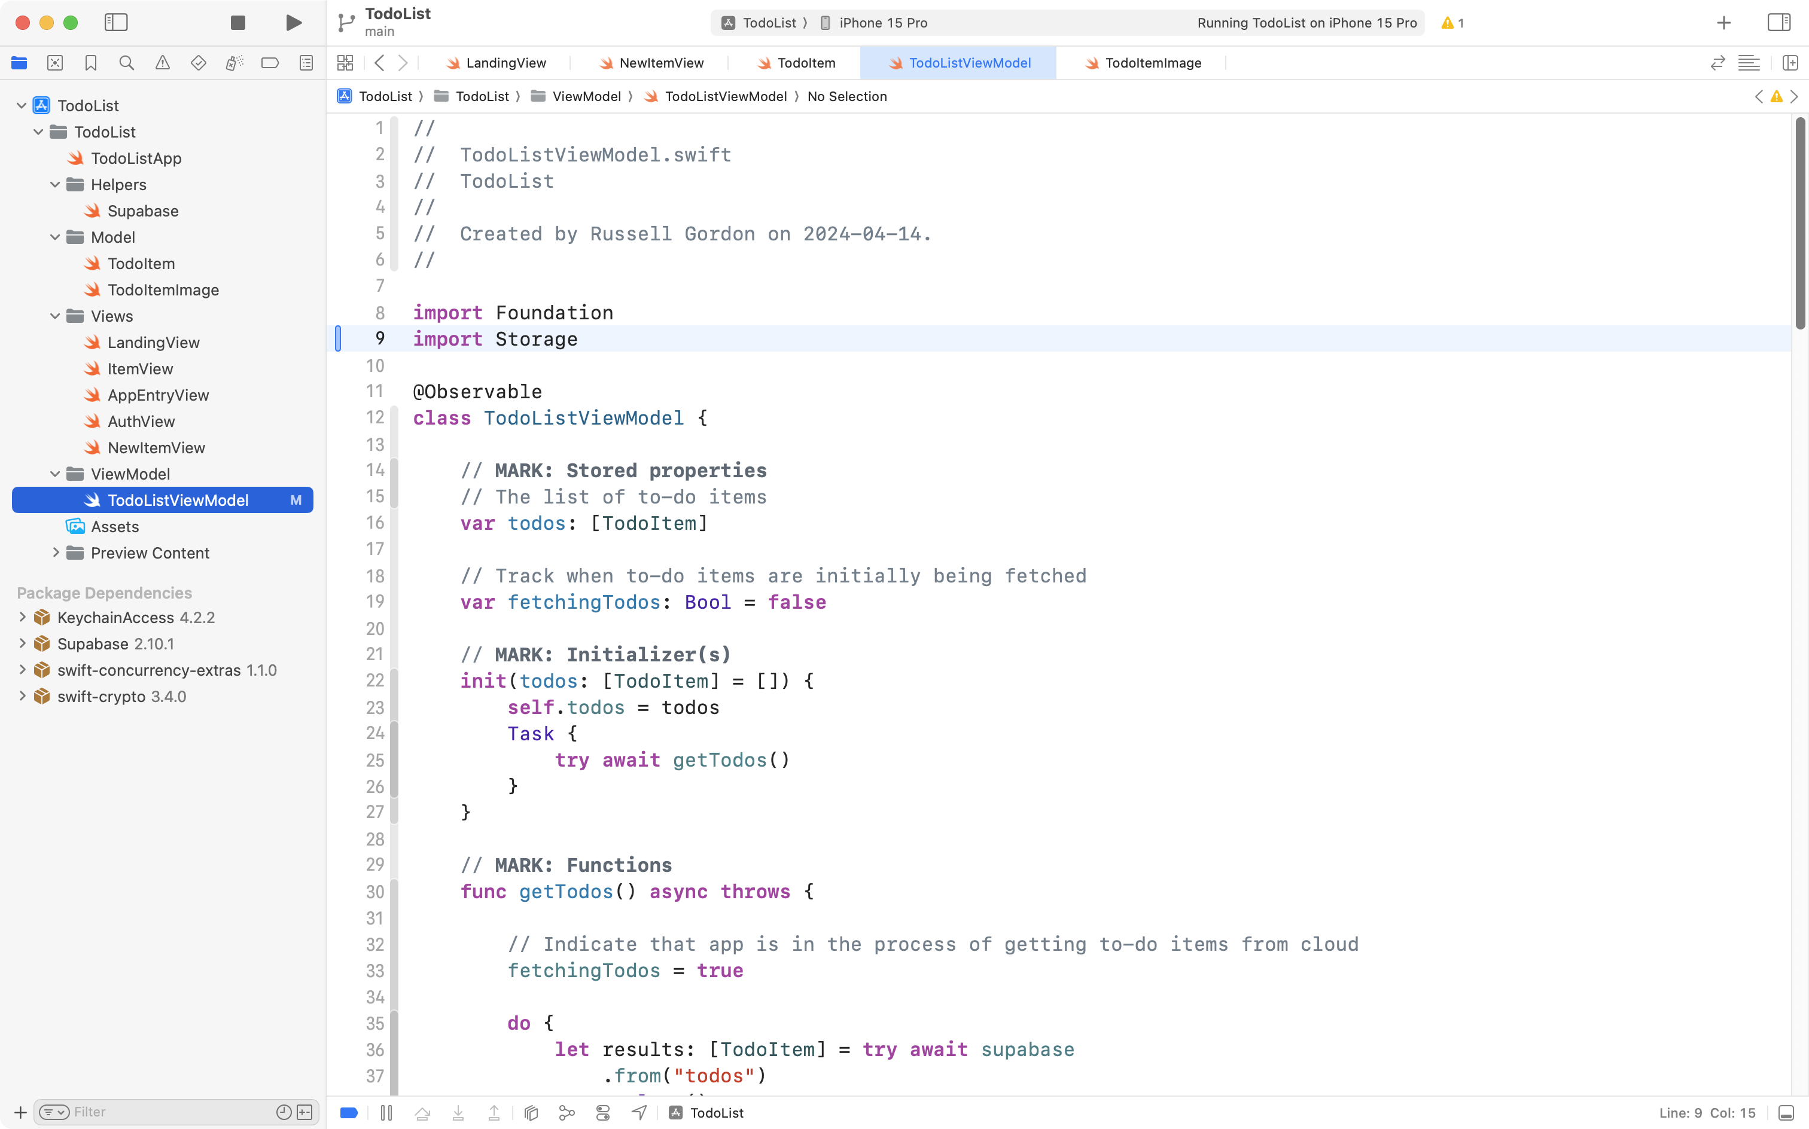Open the Source Control navigator icon
Image resolution: width=1809 pixels, height=1129 pixels.
coord(54,63)
